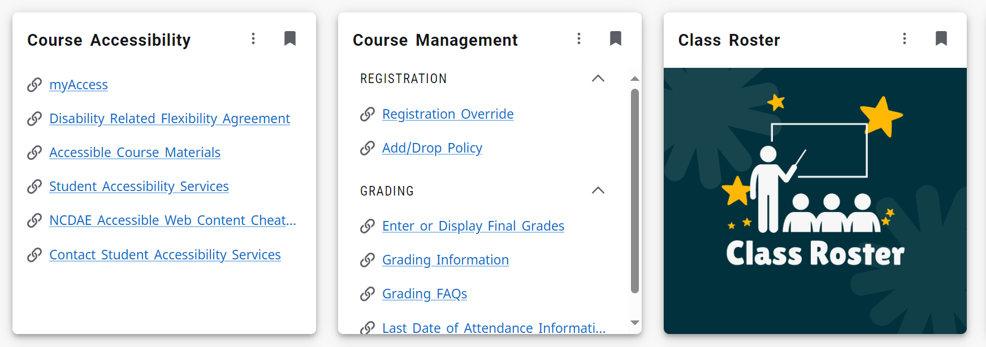
Task: Click the Registration section header
Action: (404, 79)
